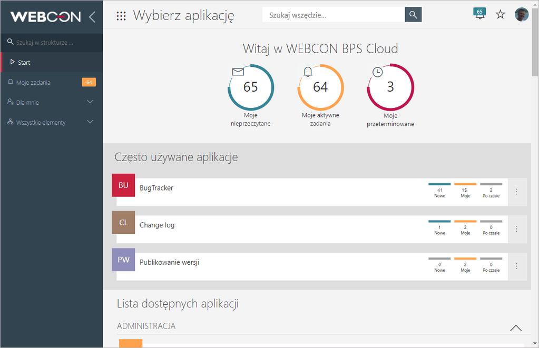This screenshot has width=539, height=348.
Task: Click the Szukaj wszędzie search field
Action: [334, 15]
